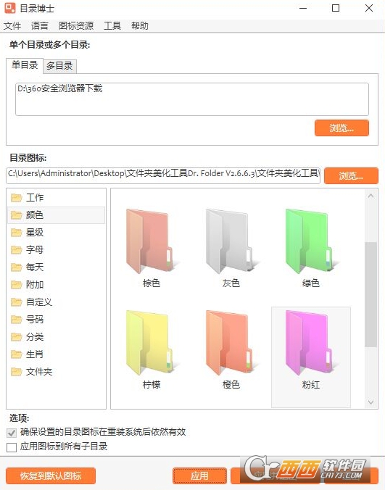Click folder icon beside 自定义 category
This screenshot has height=490, width=385.
tap(16, 302)
